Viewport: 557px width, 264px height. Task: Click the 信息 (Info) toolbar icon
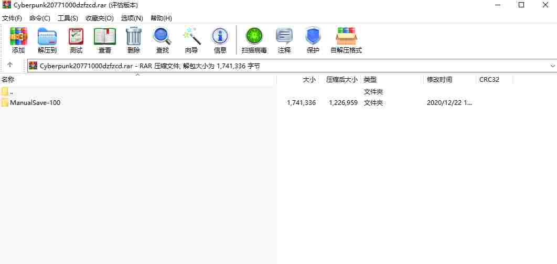coord(220,37)
